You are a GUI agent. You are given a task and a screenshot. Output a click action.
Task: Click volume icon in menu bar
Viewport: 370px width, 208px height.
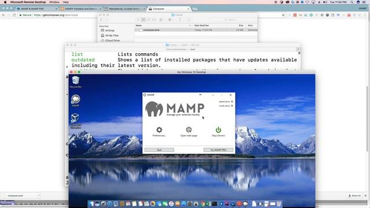[x=325, y=2]
